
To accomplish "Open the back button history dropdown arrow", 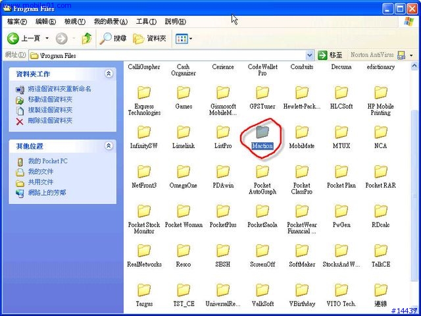I will point(47,38).
